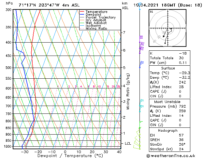Click the weatheronline.co.uk copyright link
This screenshot has height=158, width=205.
(x=171, y=156)
